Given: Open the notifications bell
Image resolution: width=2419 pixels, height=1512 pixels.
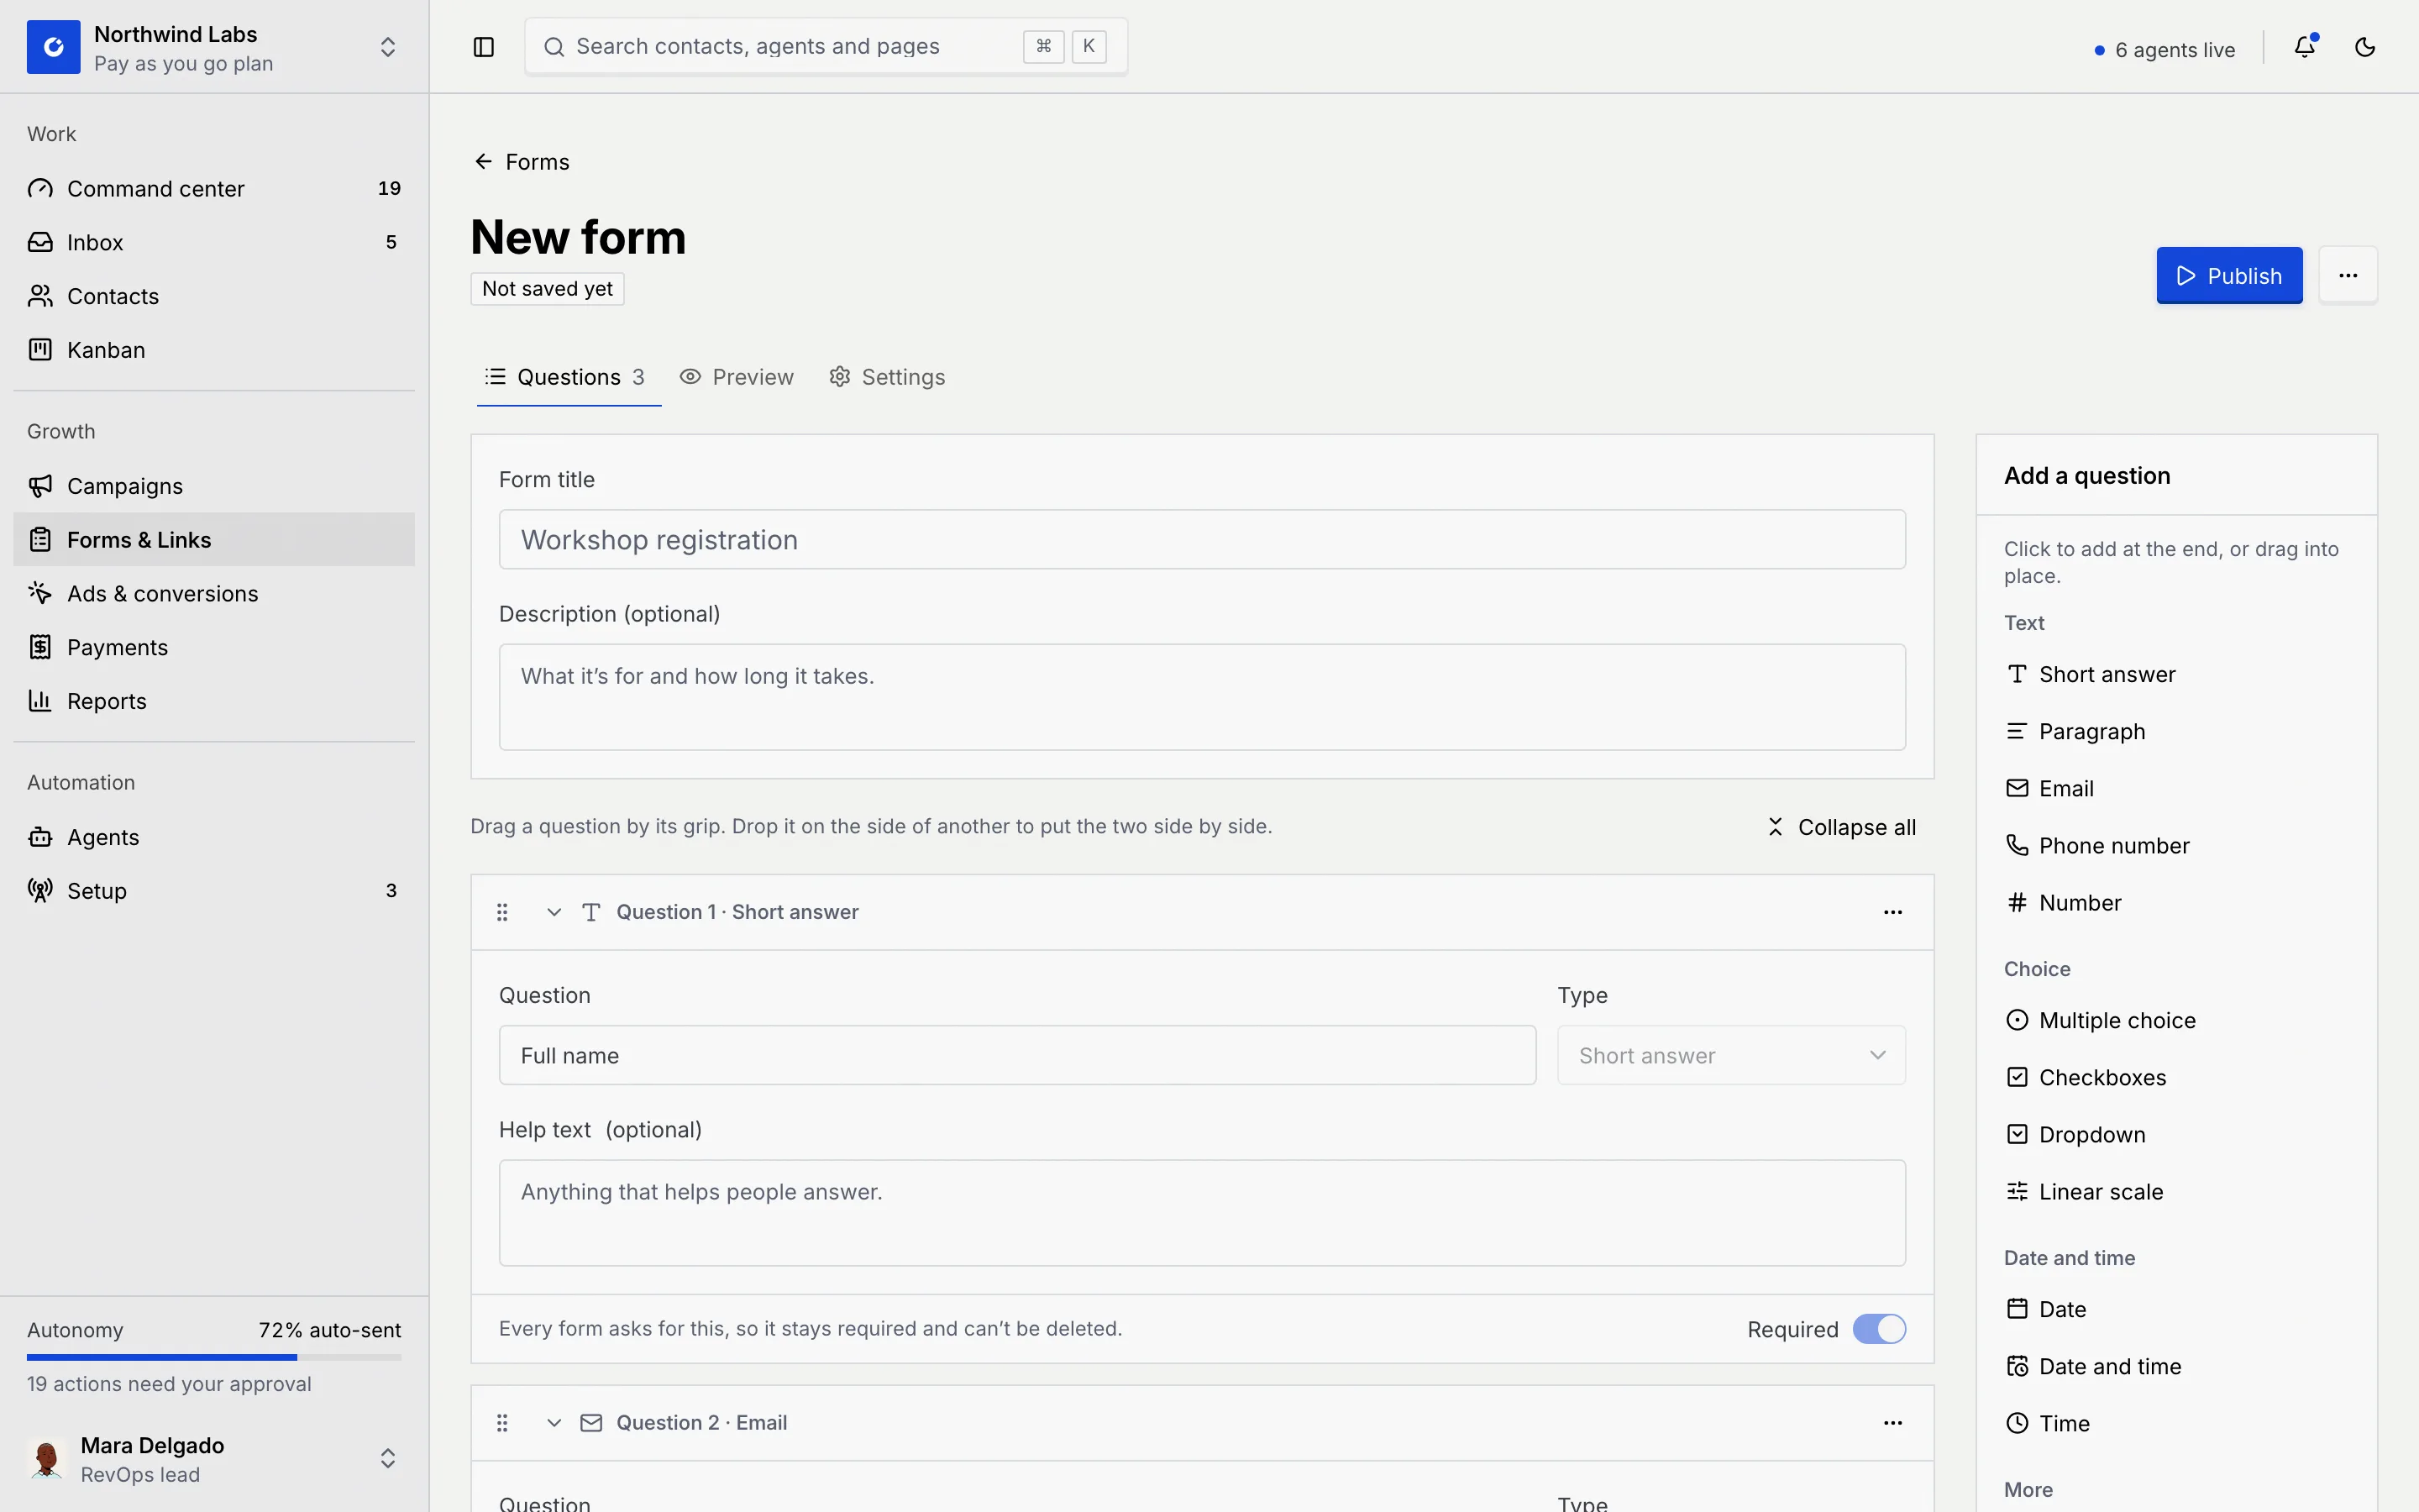Looking at the screenshot, I should pyautogui.click(x=2304, y=47).
